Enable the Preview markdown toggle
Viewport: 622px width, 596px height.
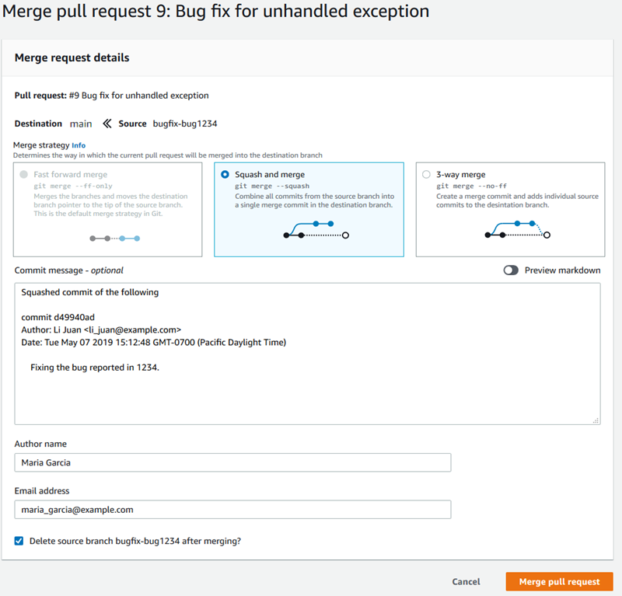tap(511, 270)
